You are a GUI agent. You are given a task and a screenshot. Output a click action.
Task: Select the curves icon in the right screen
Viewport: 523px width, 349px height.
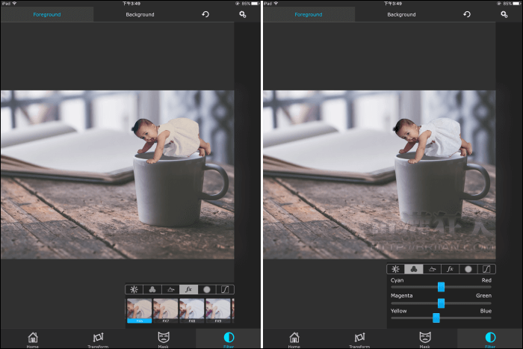point(486,269)
